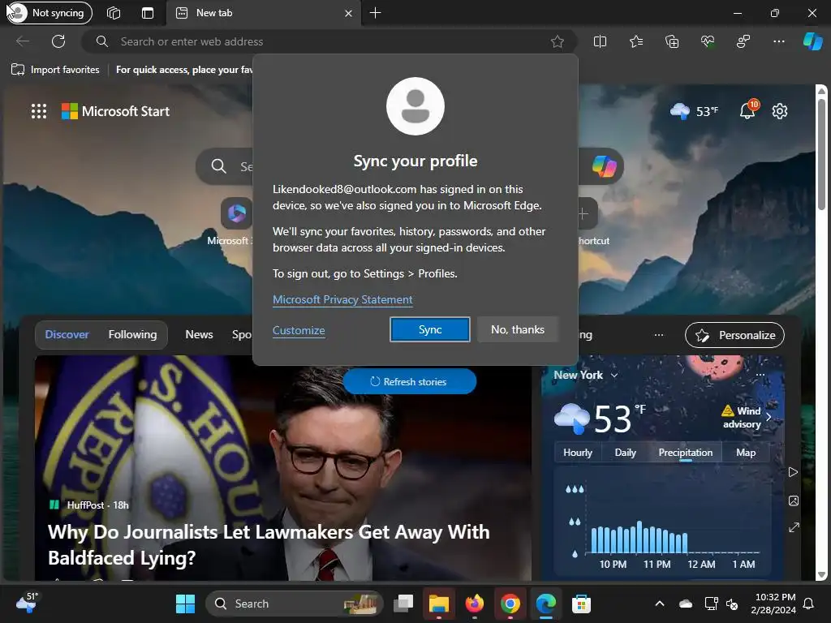831x623 pixels.
Task: Open the Microsoft Start app launcher grid
Action: tap(39, 111)
